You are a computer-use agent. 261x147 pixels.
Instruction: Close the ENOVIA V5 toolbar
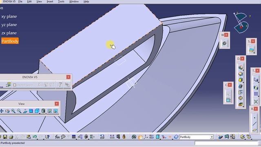68,77
